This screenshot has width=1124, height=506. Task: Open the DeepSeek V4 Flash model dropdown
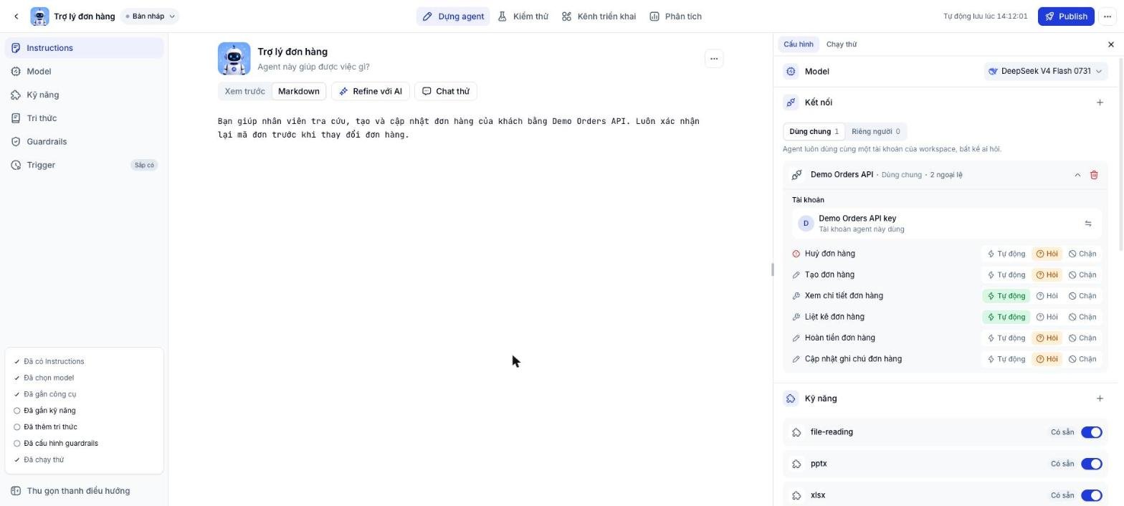pos(1045,72)
